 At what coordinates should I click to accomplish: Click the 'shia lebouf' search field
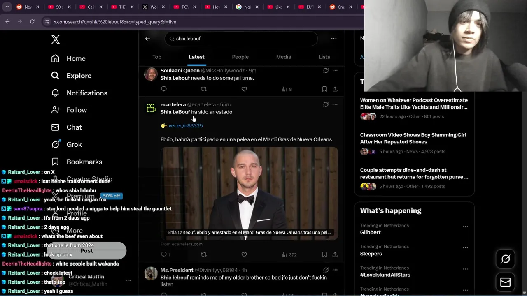click(x=241, y=39)
